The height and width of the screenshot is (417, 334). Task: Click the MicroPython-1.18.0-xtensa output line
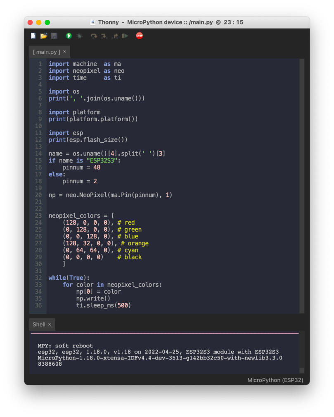[x=160, y=358]
